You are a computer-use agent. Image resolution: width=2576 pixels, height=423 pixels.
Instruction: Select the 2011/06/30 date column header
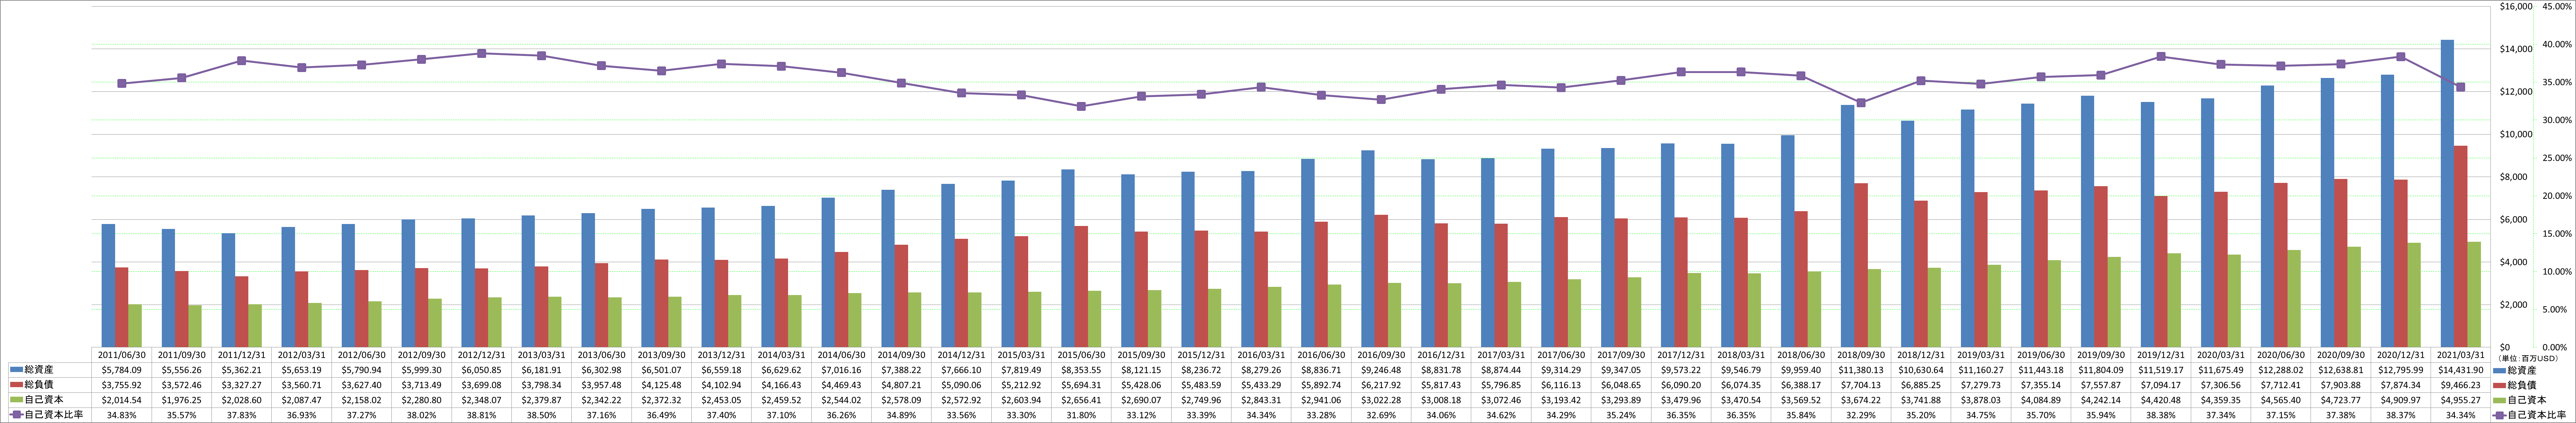122,355
